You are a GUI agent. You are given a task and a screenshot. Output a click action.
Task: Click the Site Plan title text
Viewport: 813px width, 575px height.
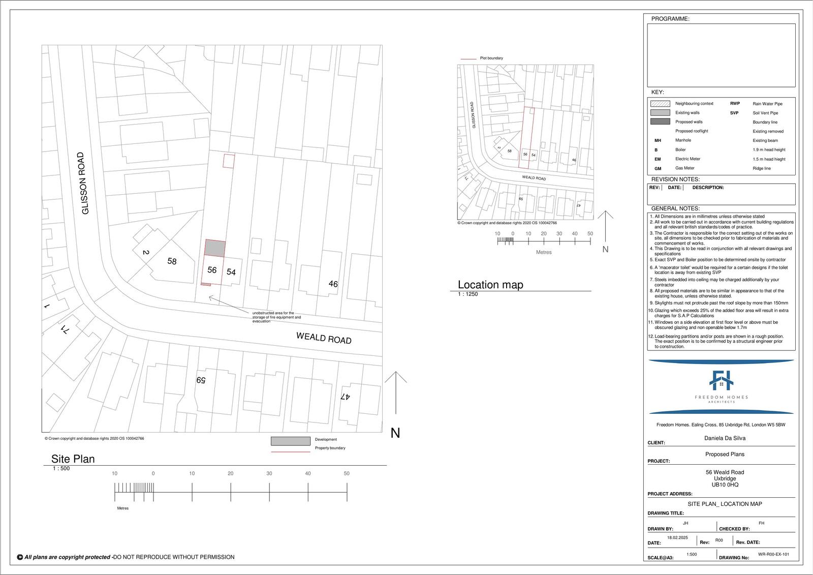click(x=73, y=459)
